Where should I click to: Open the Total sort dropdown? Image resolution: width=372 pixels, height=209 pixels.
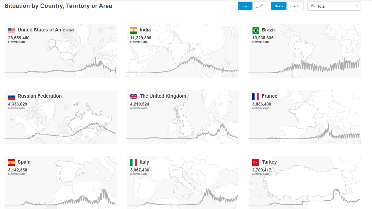click(334, 6)
